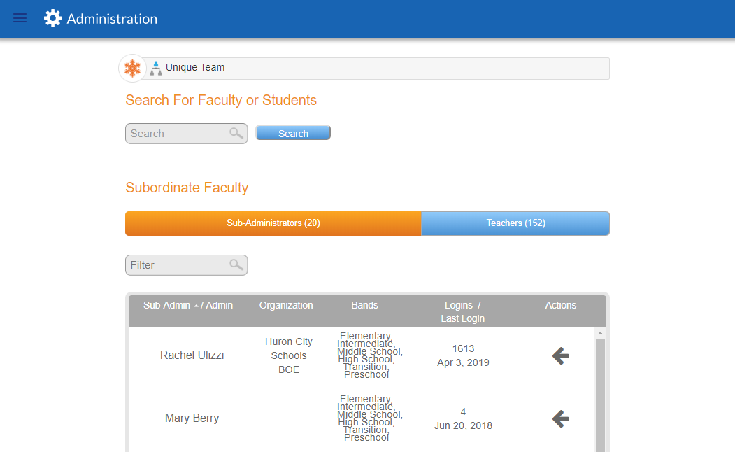The height and width of the screenshot is (452, 735).
Task: Click the Organization column header
Action: [286, 305]
